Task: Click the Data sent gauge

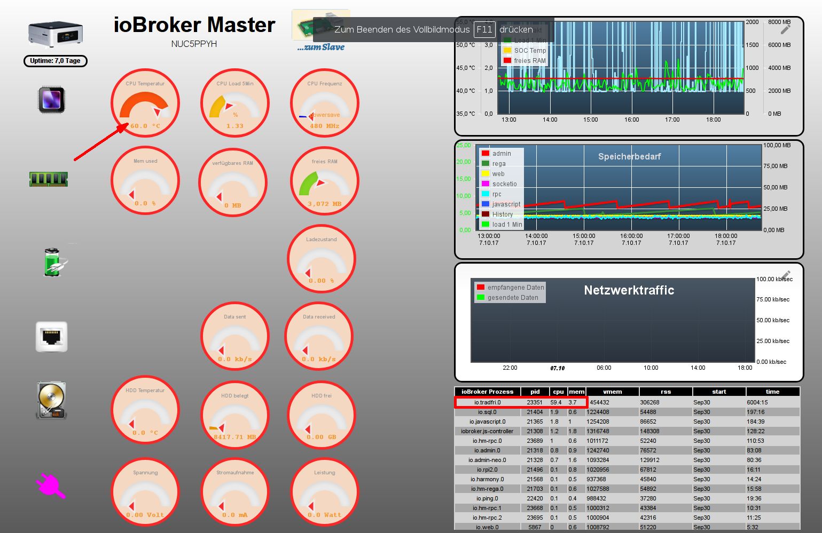Action: click(235, 336)
